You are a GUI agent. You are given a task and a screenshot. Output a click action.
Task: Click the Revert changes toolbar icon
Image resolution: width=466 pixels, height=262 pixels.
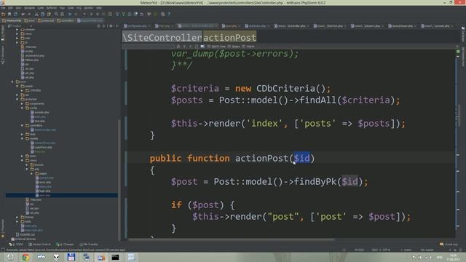(142, 14)
